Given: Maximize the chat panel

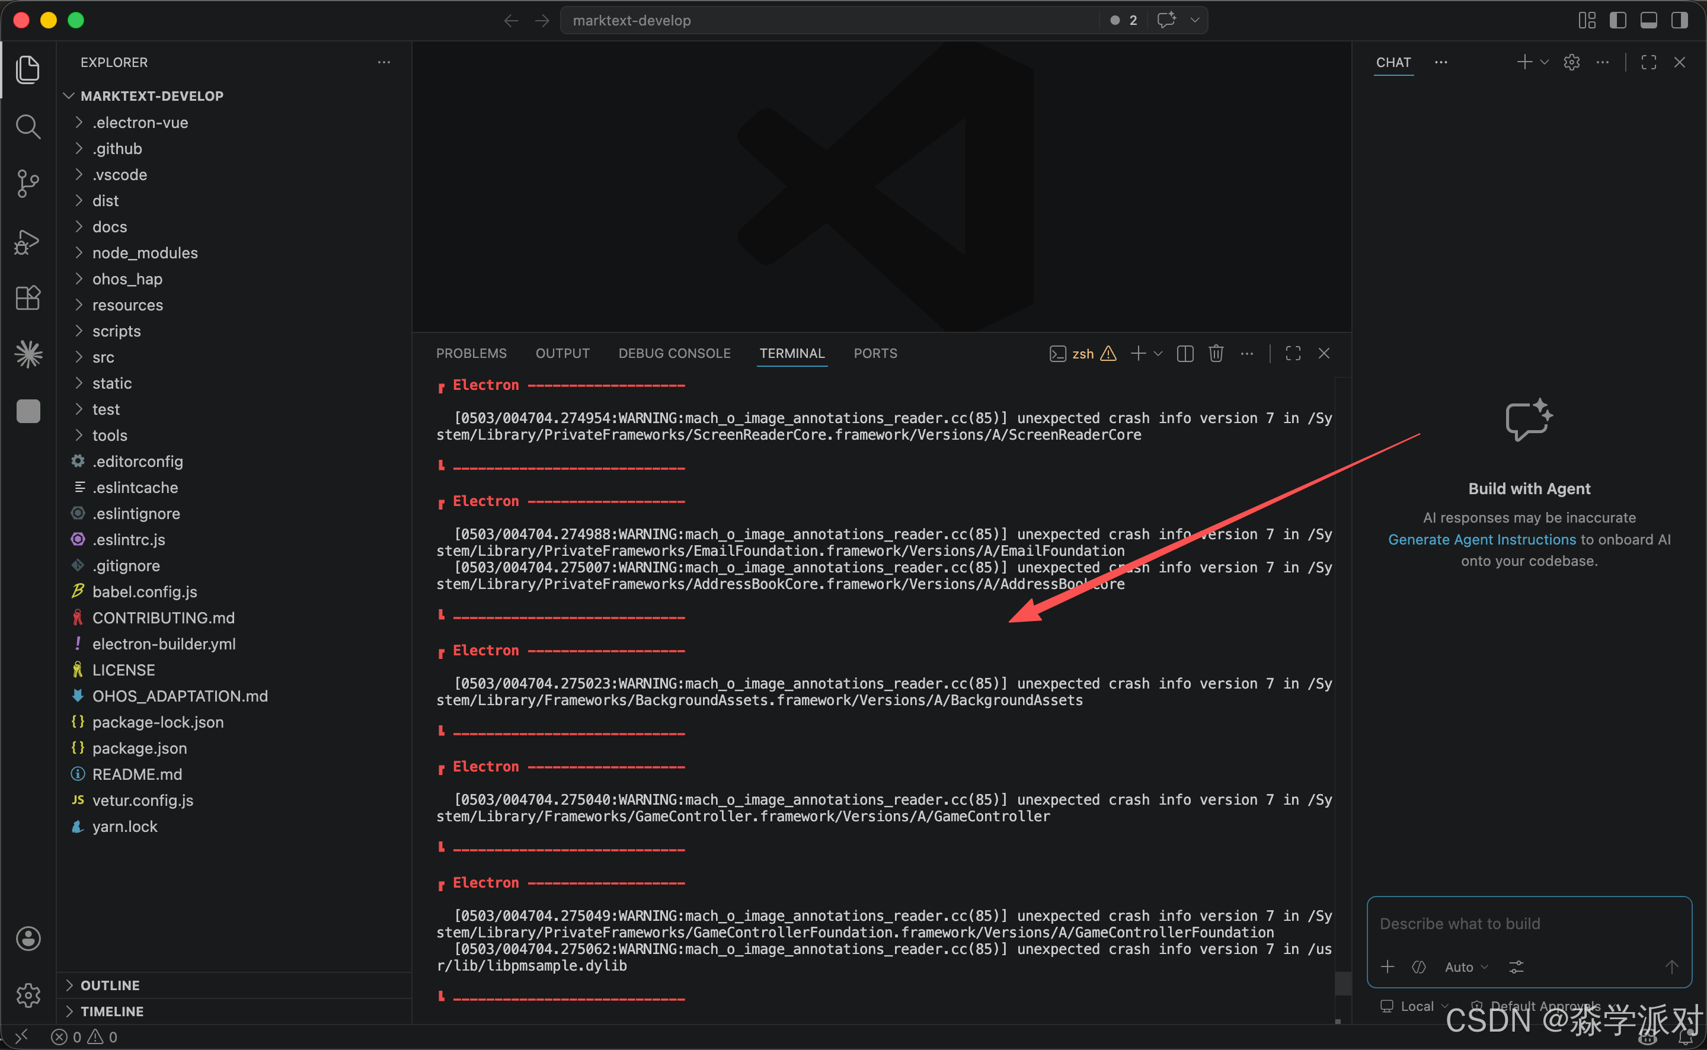Looking at the screenshot, I should (x=1649, y=62).
